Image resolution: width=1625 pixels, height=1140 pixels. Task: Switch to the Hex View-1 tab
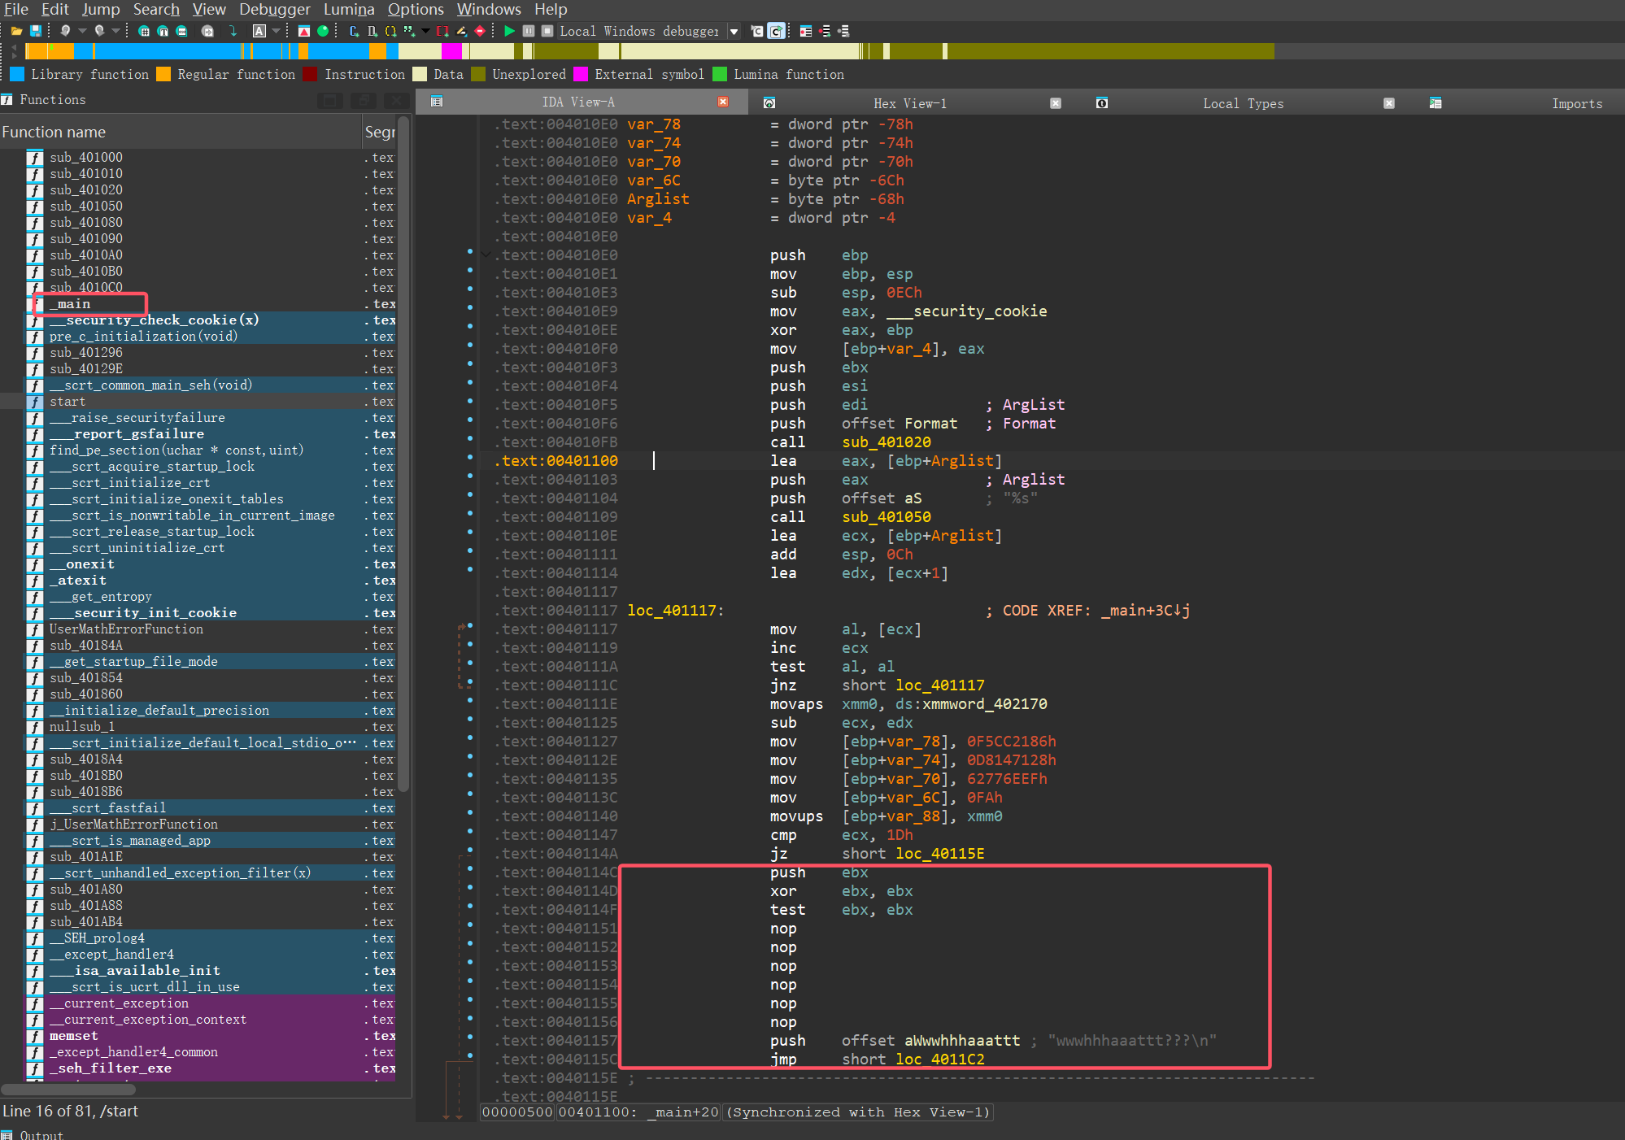[x=909, y=103]
